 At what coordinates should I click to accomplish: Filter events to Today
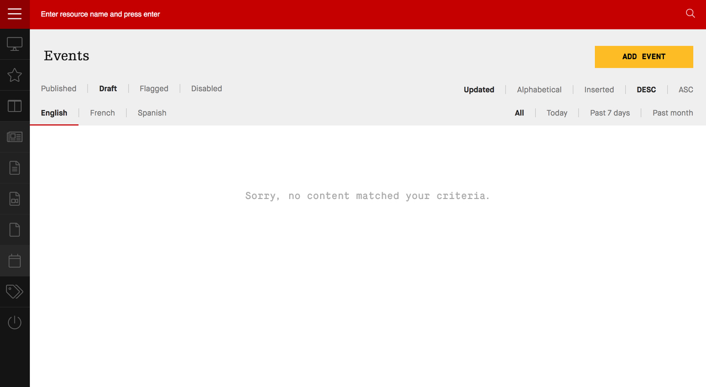(x=557, y=113)
